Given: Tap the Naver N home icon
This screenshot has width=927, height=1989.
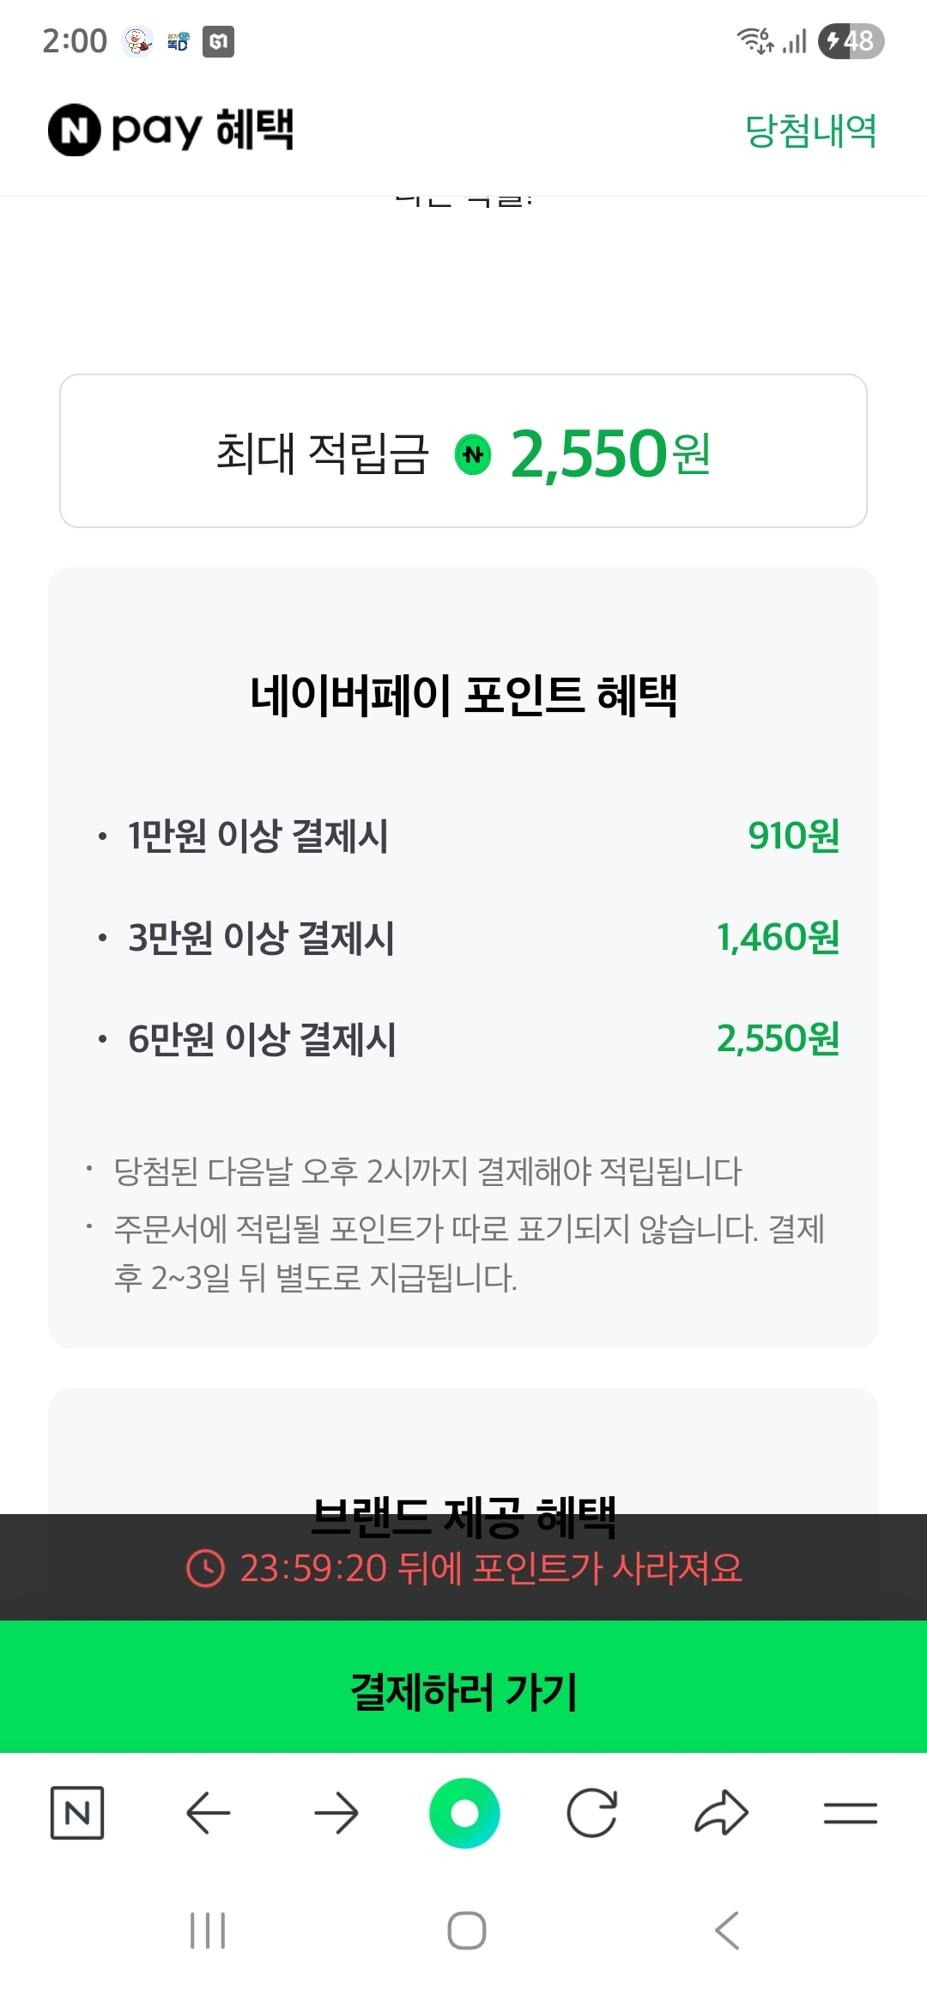Looking at the screenshot, I should tap(77, 1813).
